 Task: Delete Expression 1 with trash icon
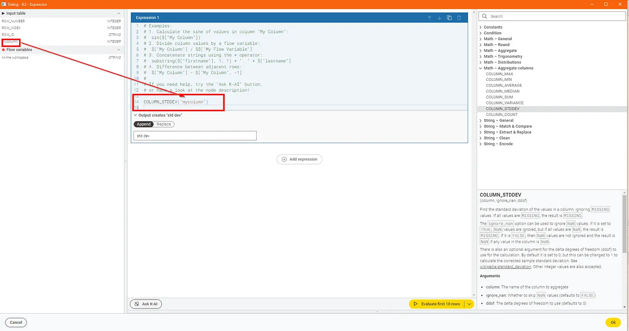click(459, 18)
